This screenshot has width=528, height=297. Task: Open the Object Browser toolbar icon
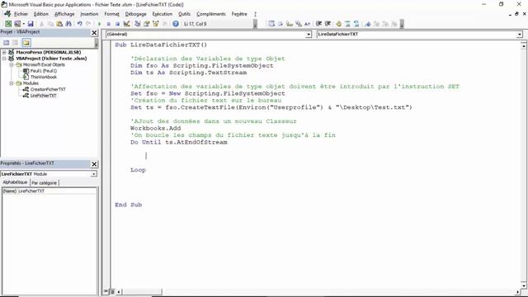pyautogui.click(x=156, y=24)
